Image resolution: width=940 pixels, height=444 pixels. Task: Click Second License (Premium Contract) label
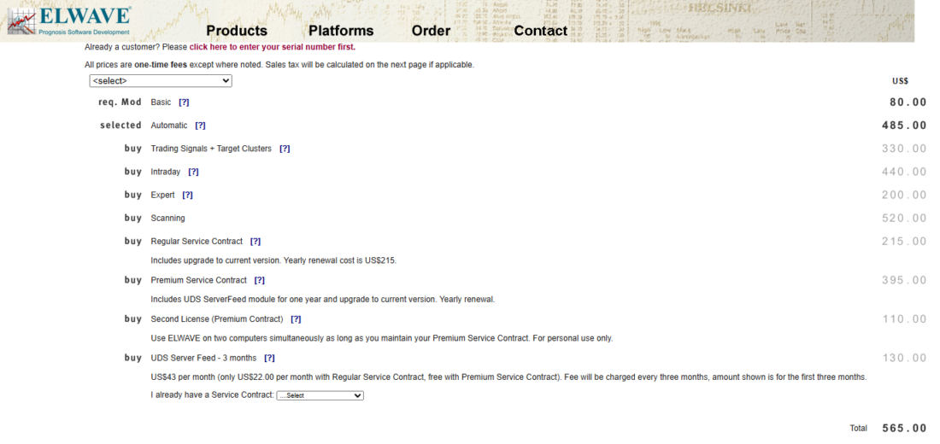[x=217, y=318]
